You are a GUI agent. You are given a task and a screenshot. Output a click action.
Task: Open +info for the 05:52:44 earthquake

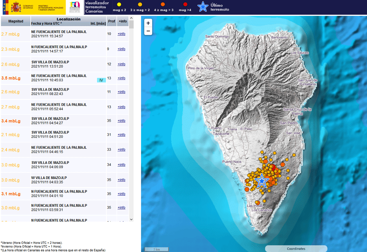pyautogui.click(x=121, y=107)
